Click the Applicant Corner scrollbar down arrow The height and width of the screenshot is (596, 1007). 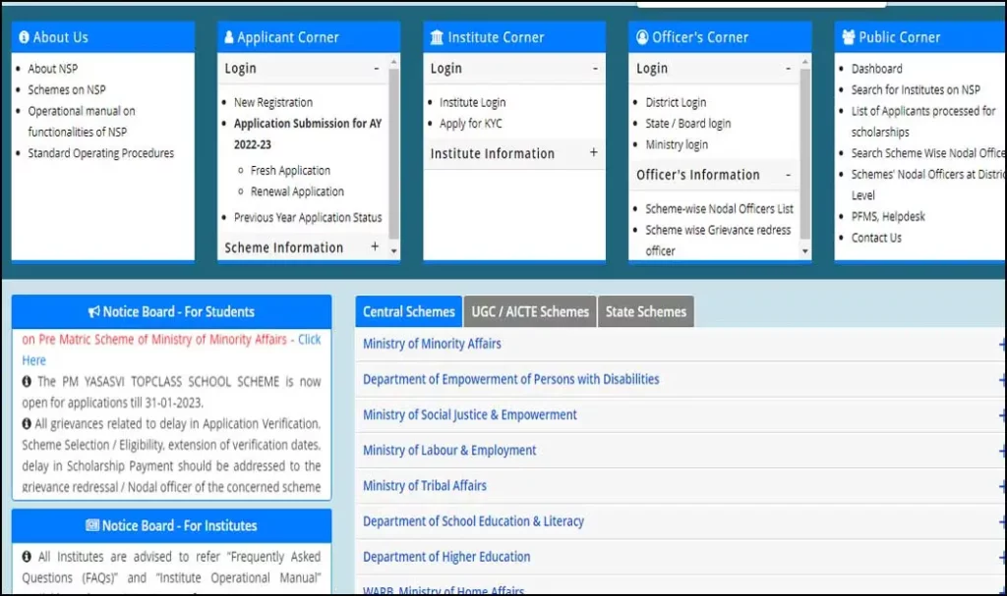pyautogui.click(x=394, y=252)
